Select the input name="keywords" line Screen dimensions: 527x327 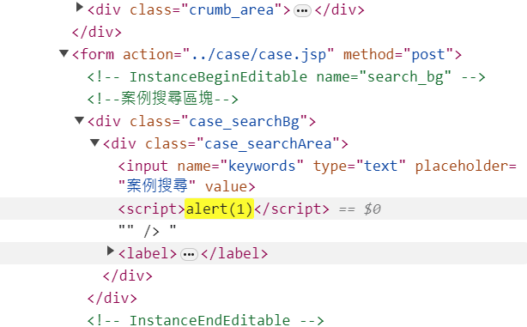pyautogui.click(x=318, y=176)
